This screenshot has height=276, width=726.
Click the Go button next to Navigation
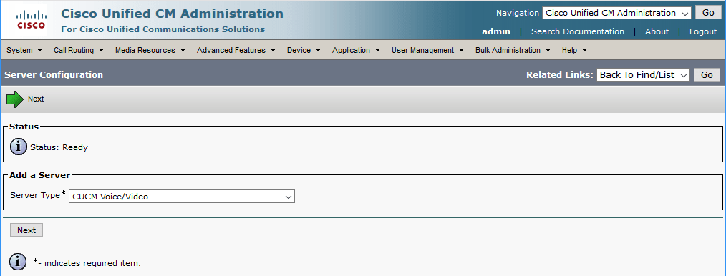(708, 13)
